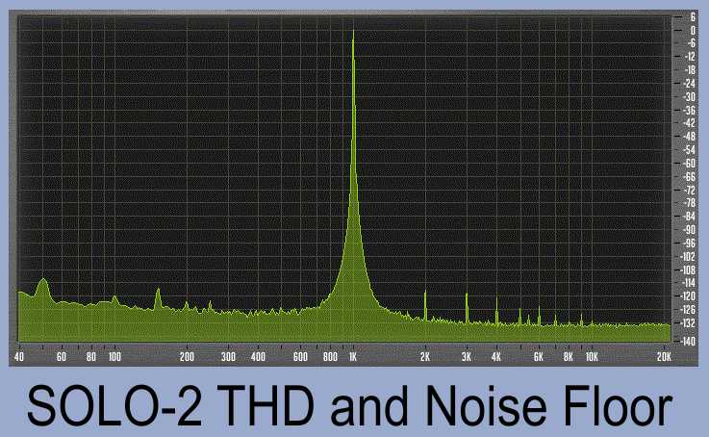Click the 2K frequency axis label
The width and height of the screenshot is (709, 437).
pyautogui.click(x=425, y=357)
